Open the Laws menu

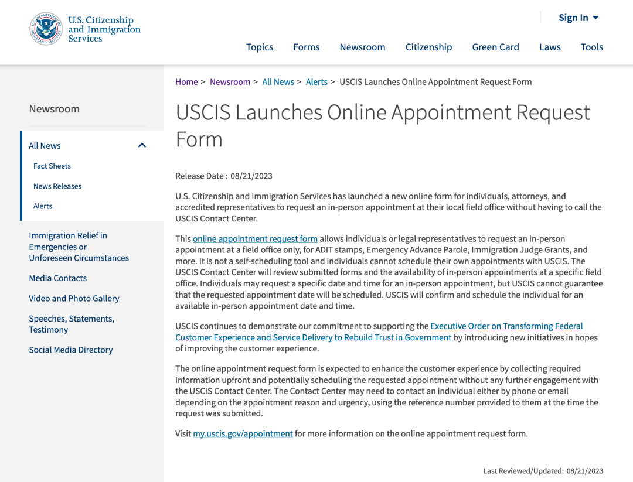tap(550, 47)
